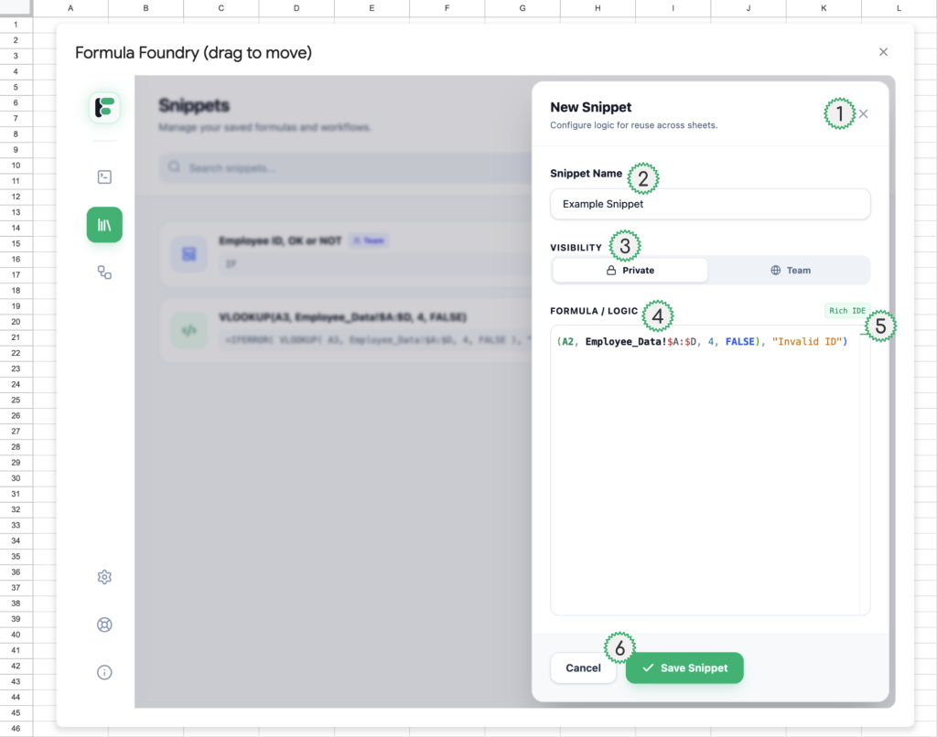This screenshot has height=737, width=937.
Task: Open the console terminal icon in sidebar
Action: (x=104, y=176)
